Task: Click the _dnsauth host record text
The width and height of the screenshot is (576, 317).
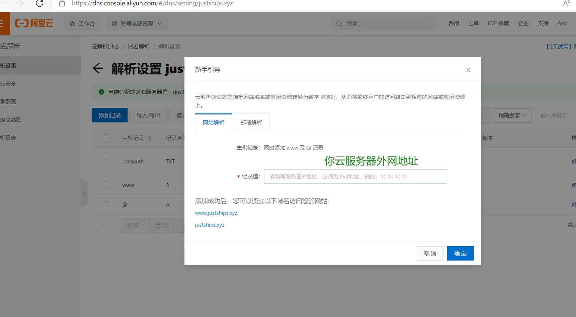Action: click(x=133, y=161)
